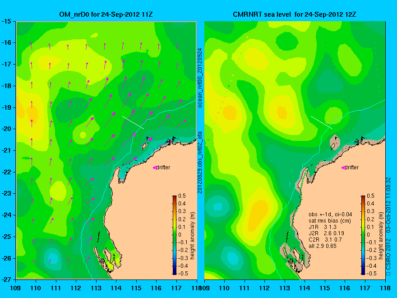
Task: Click longitude label '113' under the left map
Action: 96,288
